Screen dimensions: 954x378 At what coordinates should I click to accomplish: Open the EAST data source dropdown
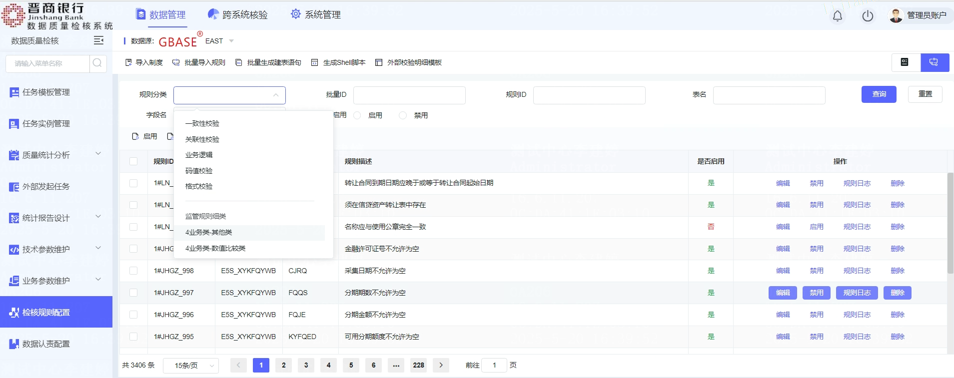pyautogui.click(x=219, y=41)
